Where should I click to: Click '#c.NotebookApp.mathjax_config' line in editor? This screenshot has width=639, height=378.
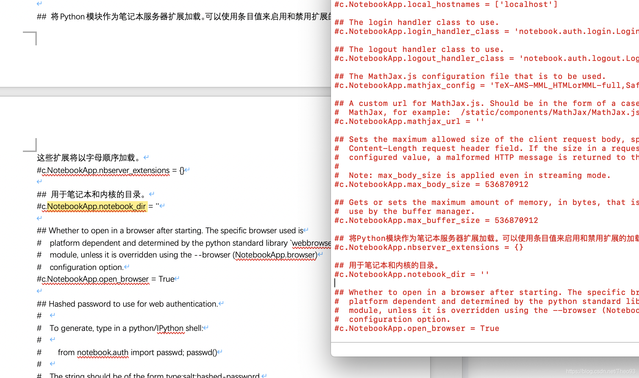(486, 85)
